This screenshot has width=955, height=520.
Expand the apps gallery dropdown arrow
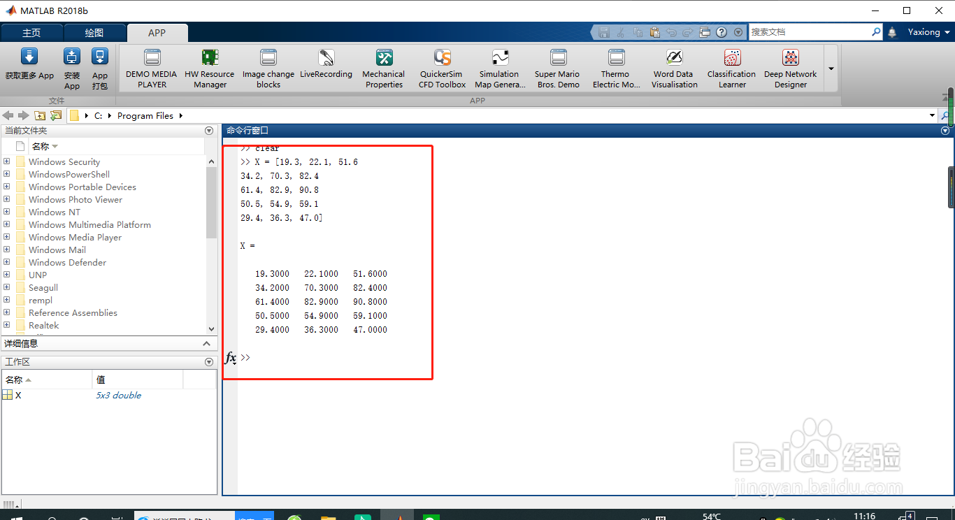pyautogui.click(x=831, y=68)
